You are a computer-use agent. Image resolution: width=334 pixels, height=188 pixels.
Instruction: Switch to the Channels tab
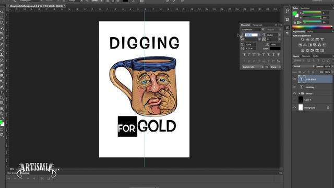306,56
